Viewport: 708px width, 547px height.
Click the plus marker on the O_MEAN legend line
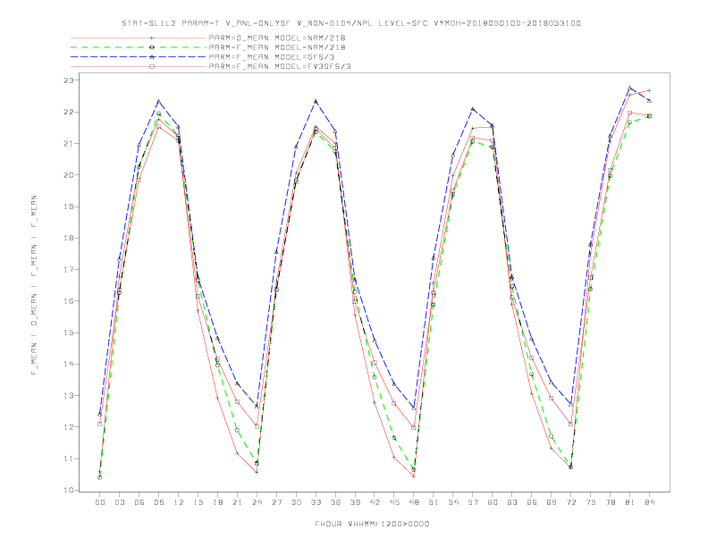[152, 38]
